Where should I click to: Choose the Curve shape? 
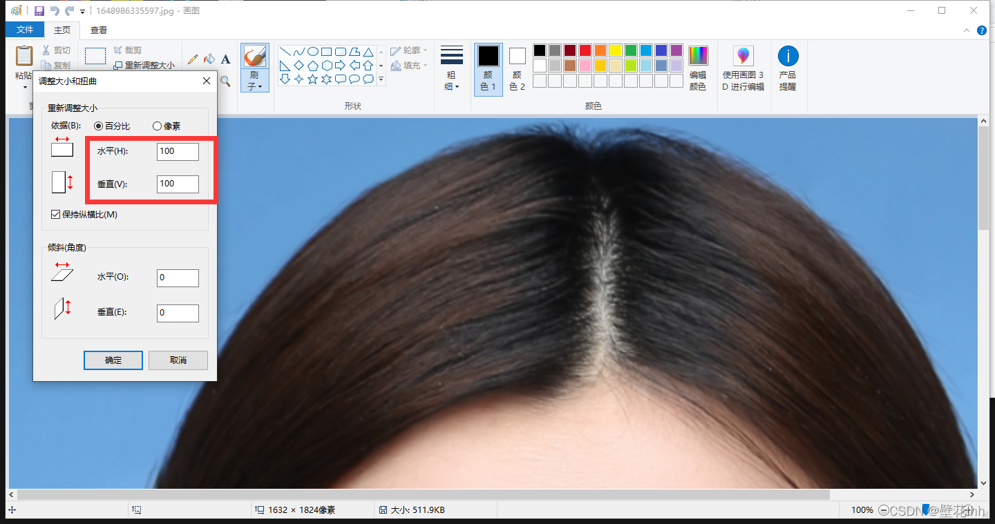[x=298, y=52]
